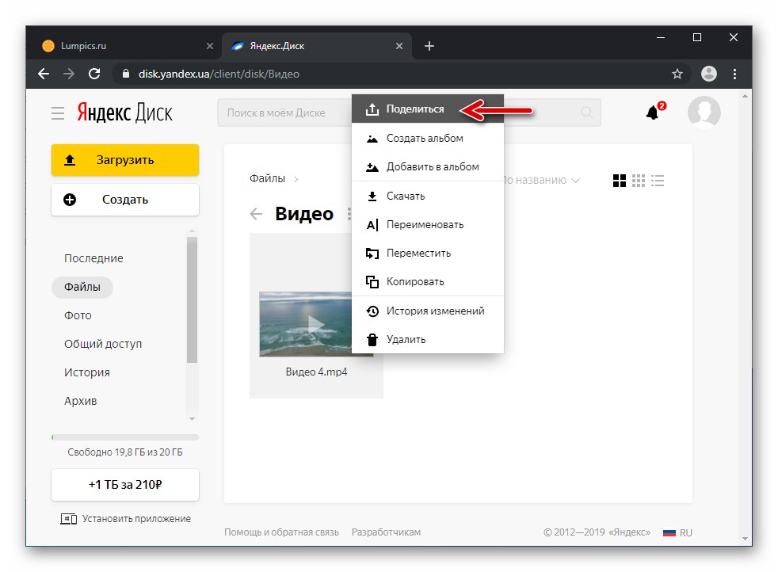Image resolution: width=778 pixels, height=572 pixels.
Task: Choose Переименовать from the menu
Action: tap(428, 225)
